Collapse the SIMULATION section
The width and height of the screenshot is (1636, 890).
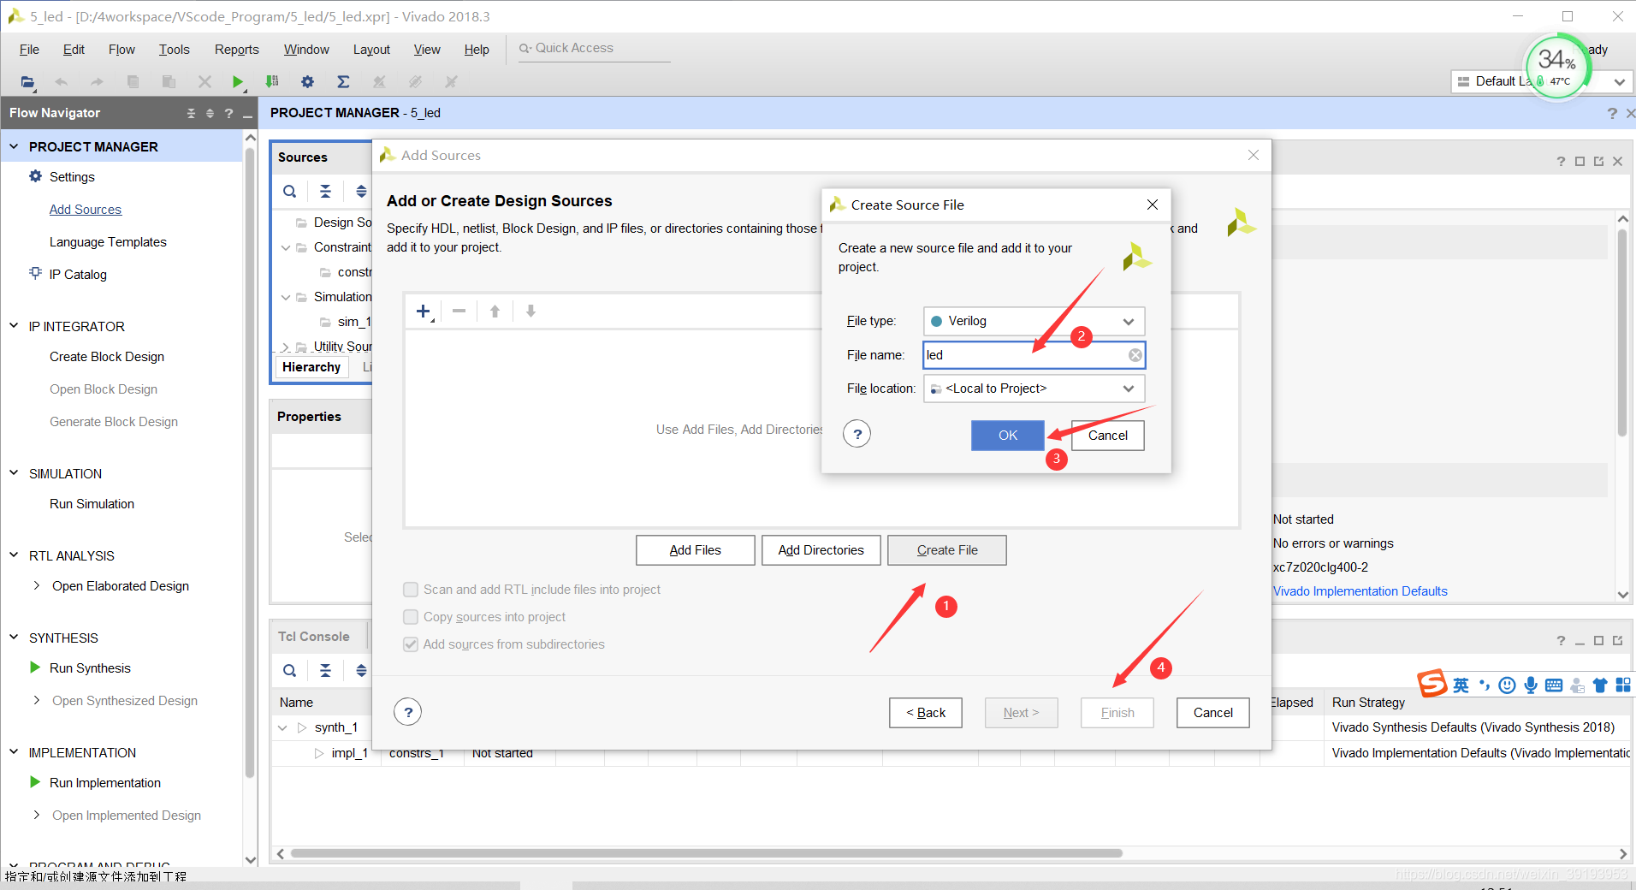pyautogui.click(x=14, y=473)
